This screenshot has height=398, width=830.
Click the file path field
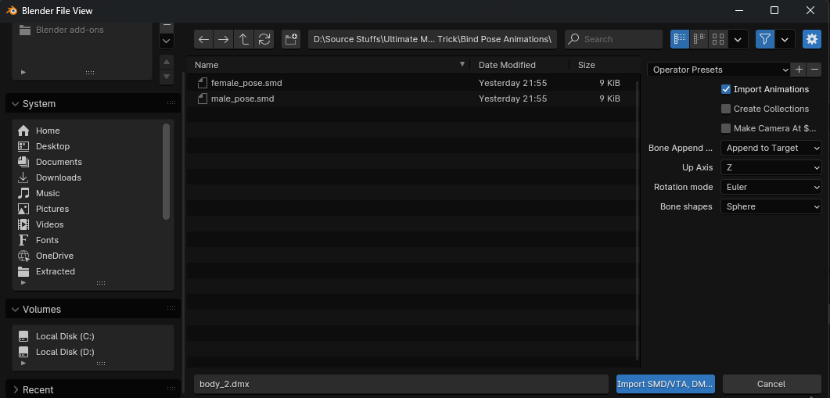pyautogui.click(x=432, y=39)
